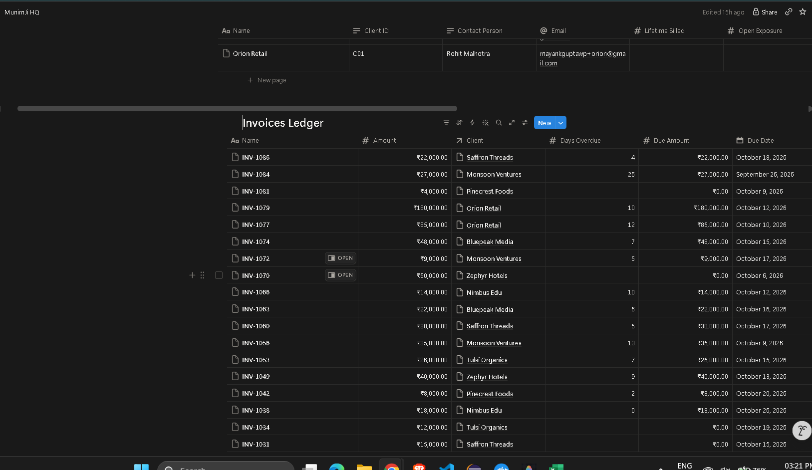The height and width of the screenshot is (470, 812).
Task: Open the Lifetime Billed column header menu
Action: 676,31
